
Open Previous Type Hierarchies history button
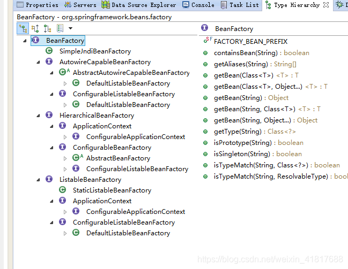60,28
